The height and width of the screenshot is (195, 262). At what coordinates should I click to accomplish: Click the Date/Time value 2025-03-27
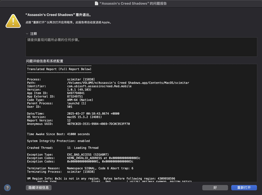pos(93,114)
